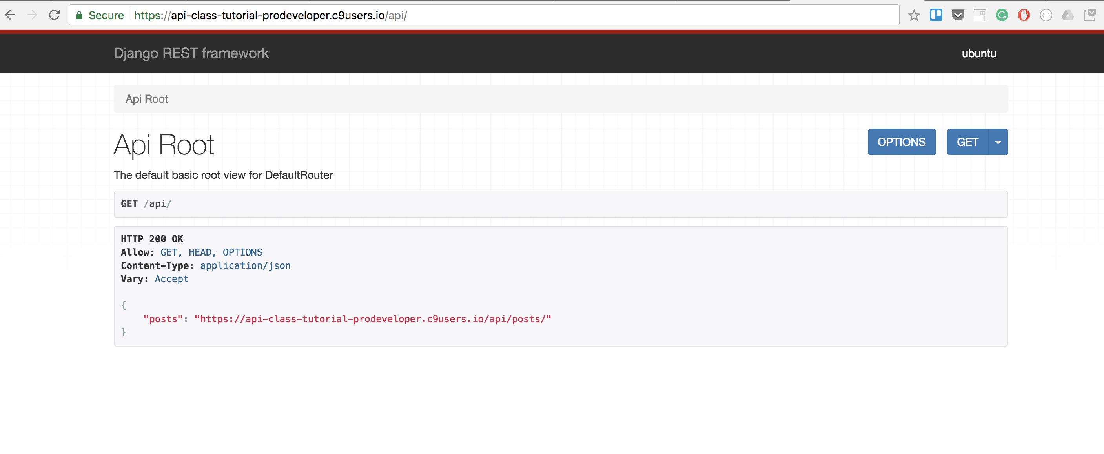Select the Api Root breadcrumb

coord(147,99)
